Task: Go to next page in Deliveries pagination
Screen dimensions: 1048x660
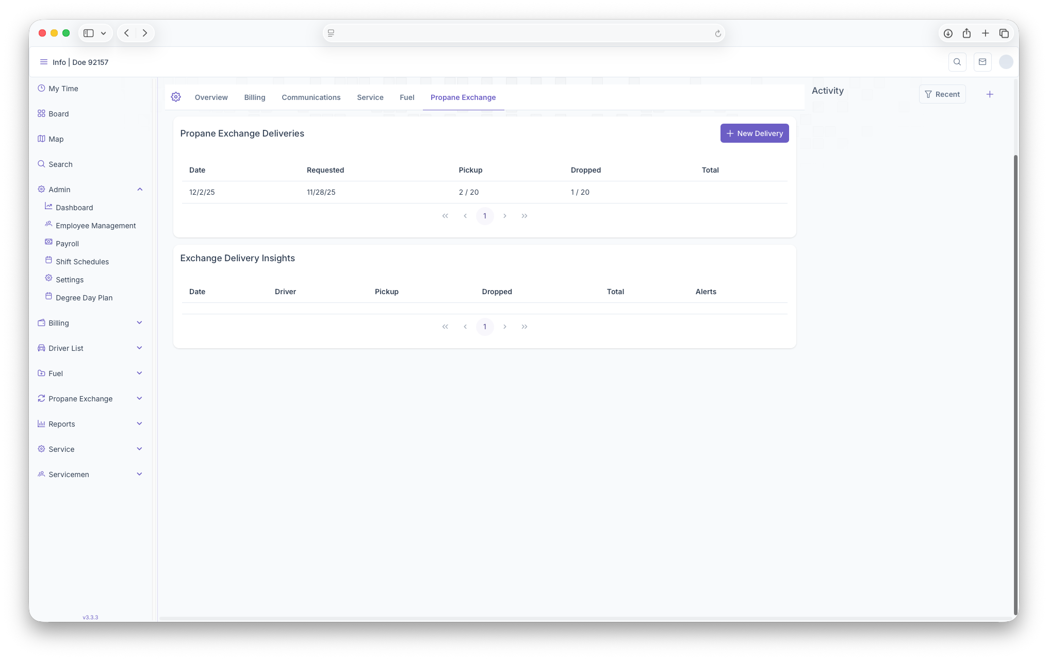Action: point(505,216)
